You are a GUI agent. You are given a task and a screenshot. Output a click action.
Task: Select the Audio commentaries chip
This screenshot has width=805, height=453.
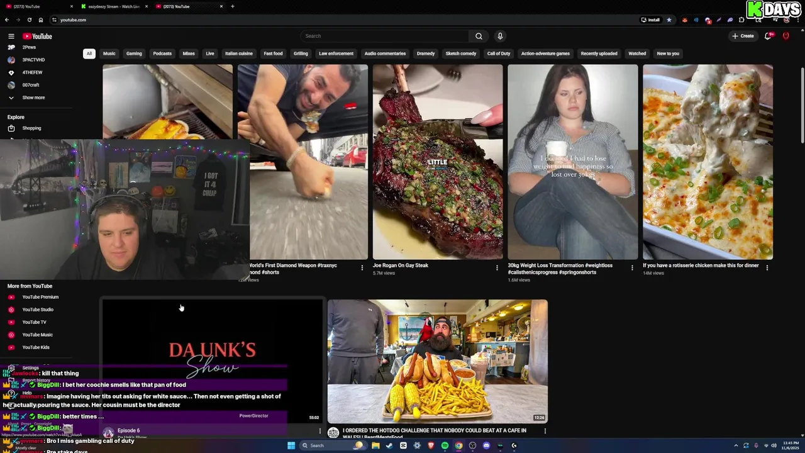[385, 53]
